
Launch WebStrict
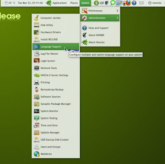[x=56, y=154]
